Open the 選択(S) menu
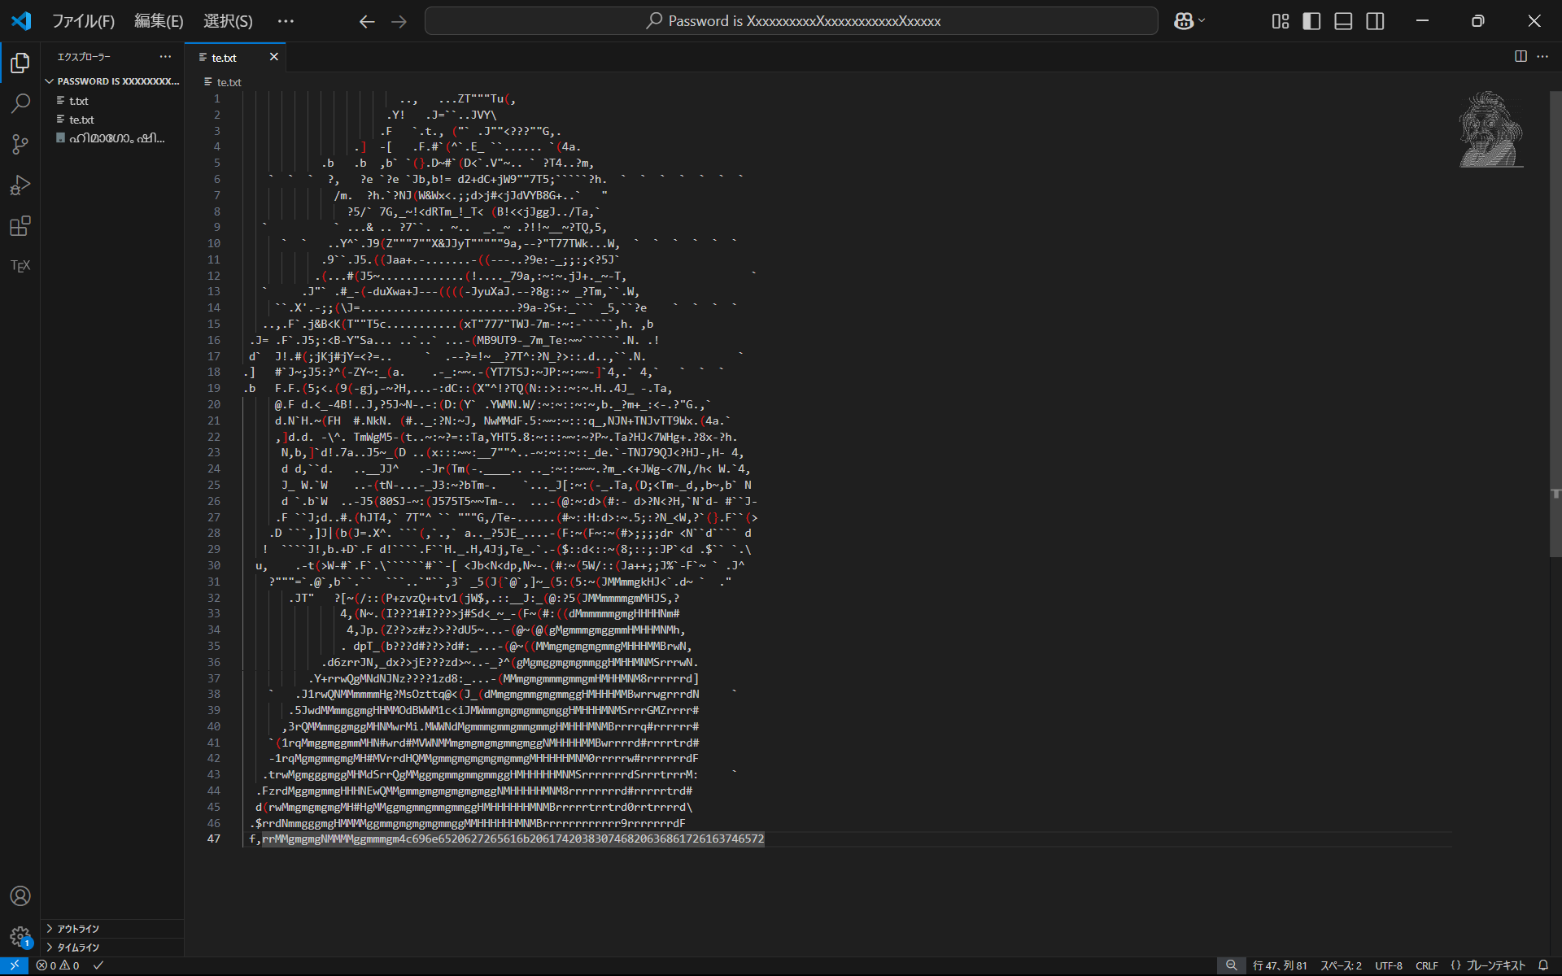This screenshot has width=1562, height=976. pos(228,21)
